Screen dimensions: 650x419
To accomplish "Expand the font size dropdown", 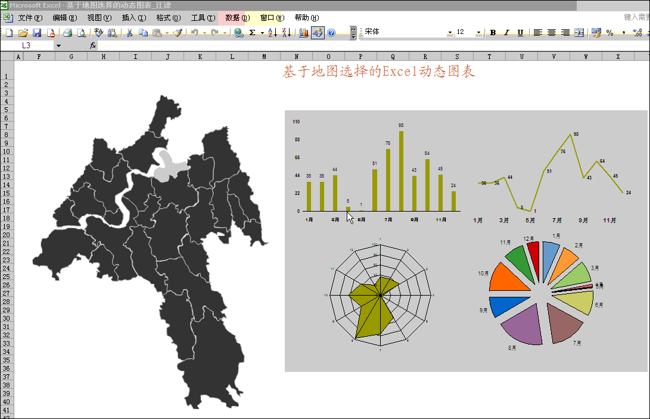I will (x=478, y=33).
